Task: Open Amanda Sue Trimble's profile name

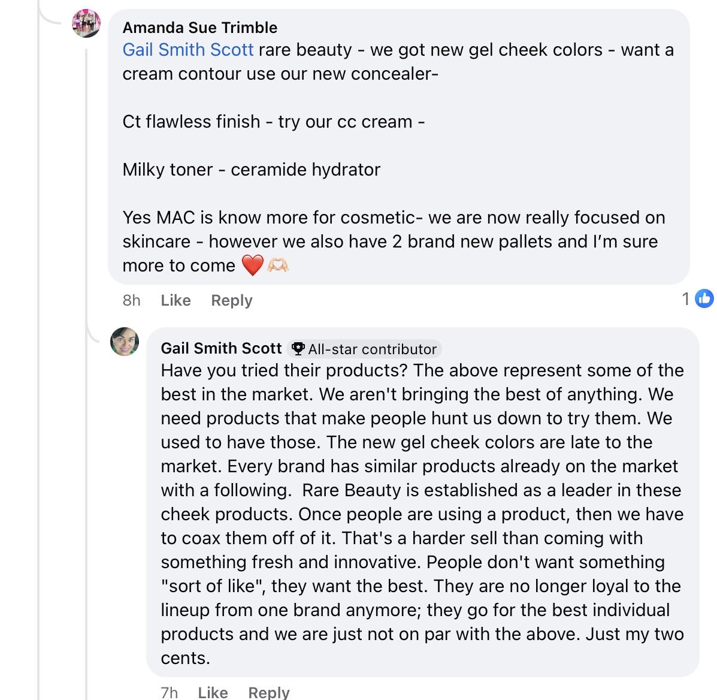Action: 199,28
